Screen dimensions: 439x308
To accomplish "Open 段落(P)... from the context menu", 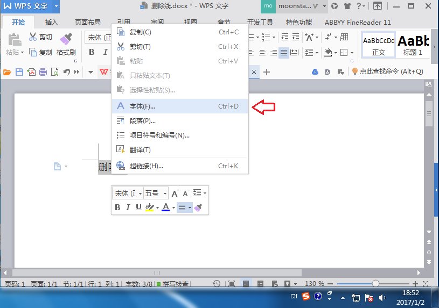I will (x=180, y=121).
